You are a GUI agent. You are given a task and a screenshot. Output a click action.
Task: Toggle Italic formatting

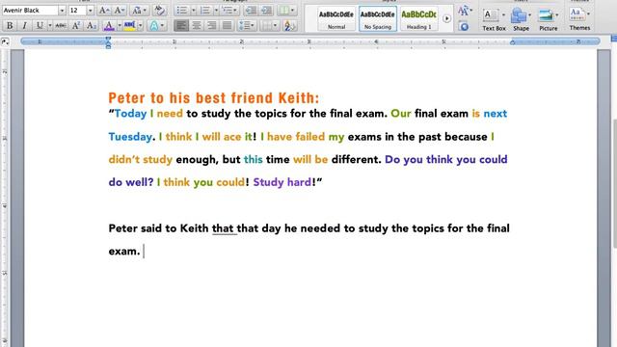(24, 26)
